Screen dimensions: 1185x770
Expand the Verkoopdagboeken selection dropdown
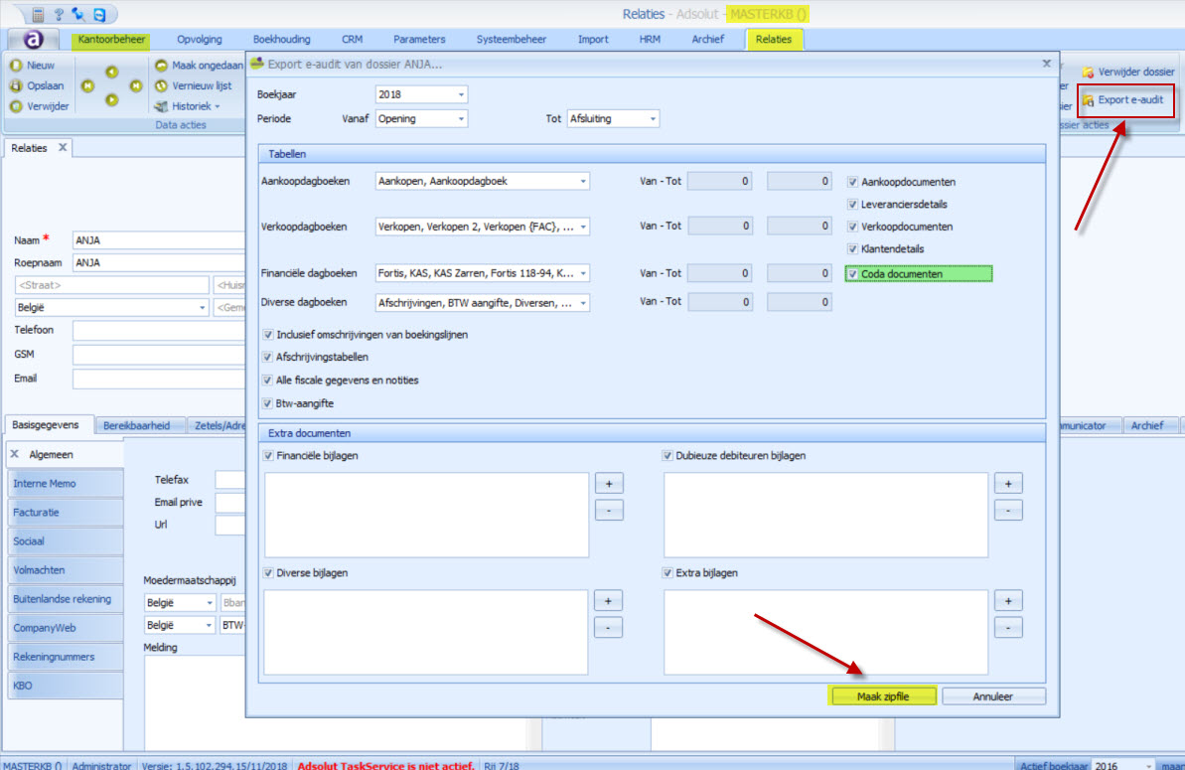pos(582,227)
